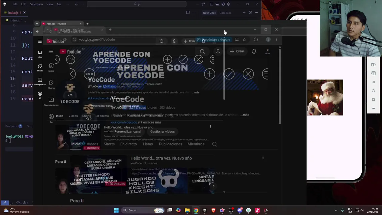Switch to the New Chat tab
382x215 pixels.
[209, 13]
